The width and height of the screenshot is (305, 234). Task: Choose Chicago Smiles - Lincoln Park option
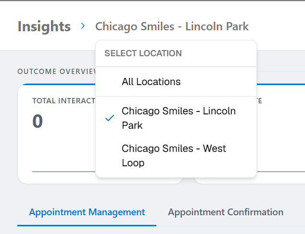point(178,118)
